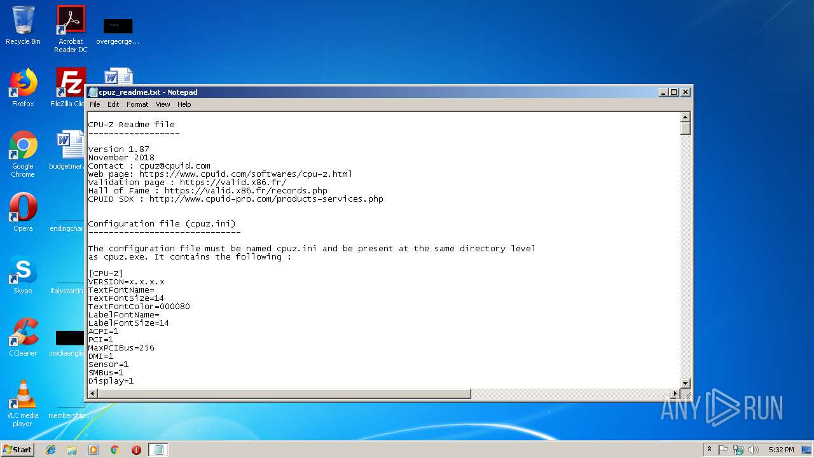Open Skype desktop shortcut
Image resolution: width=814 pixels, height=458 pixels.
23,275
